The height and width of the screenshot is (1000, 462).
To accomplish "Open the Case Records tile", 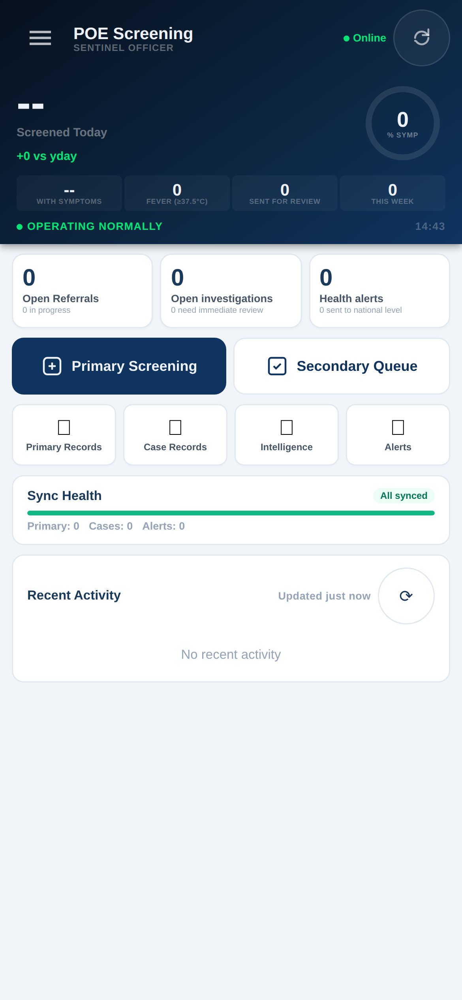I will pyautogui.click(x=175, y=435).
